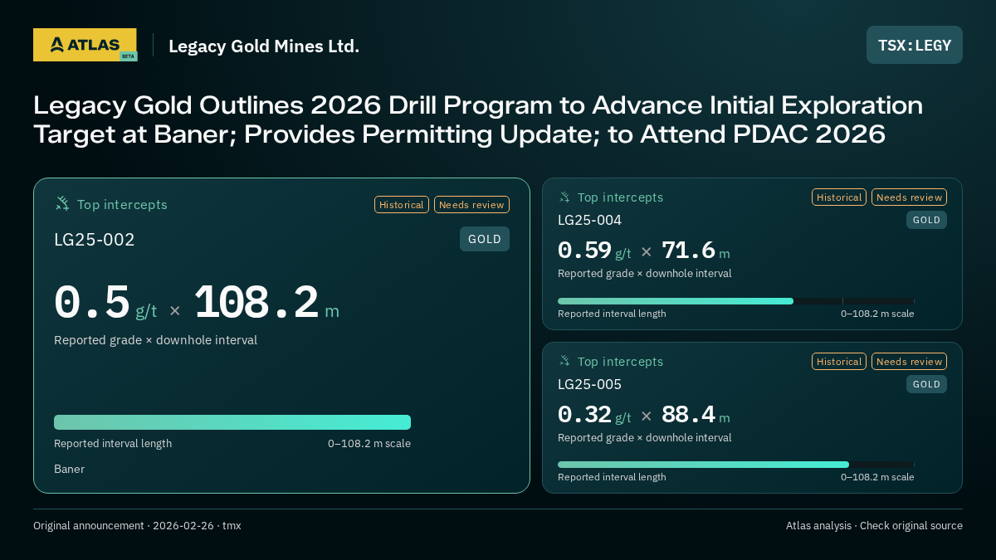The image size is (996, 560).
Task: Click the drill icon in the LG25-004 card
Action: click(x=564, y=197)
